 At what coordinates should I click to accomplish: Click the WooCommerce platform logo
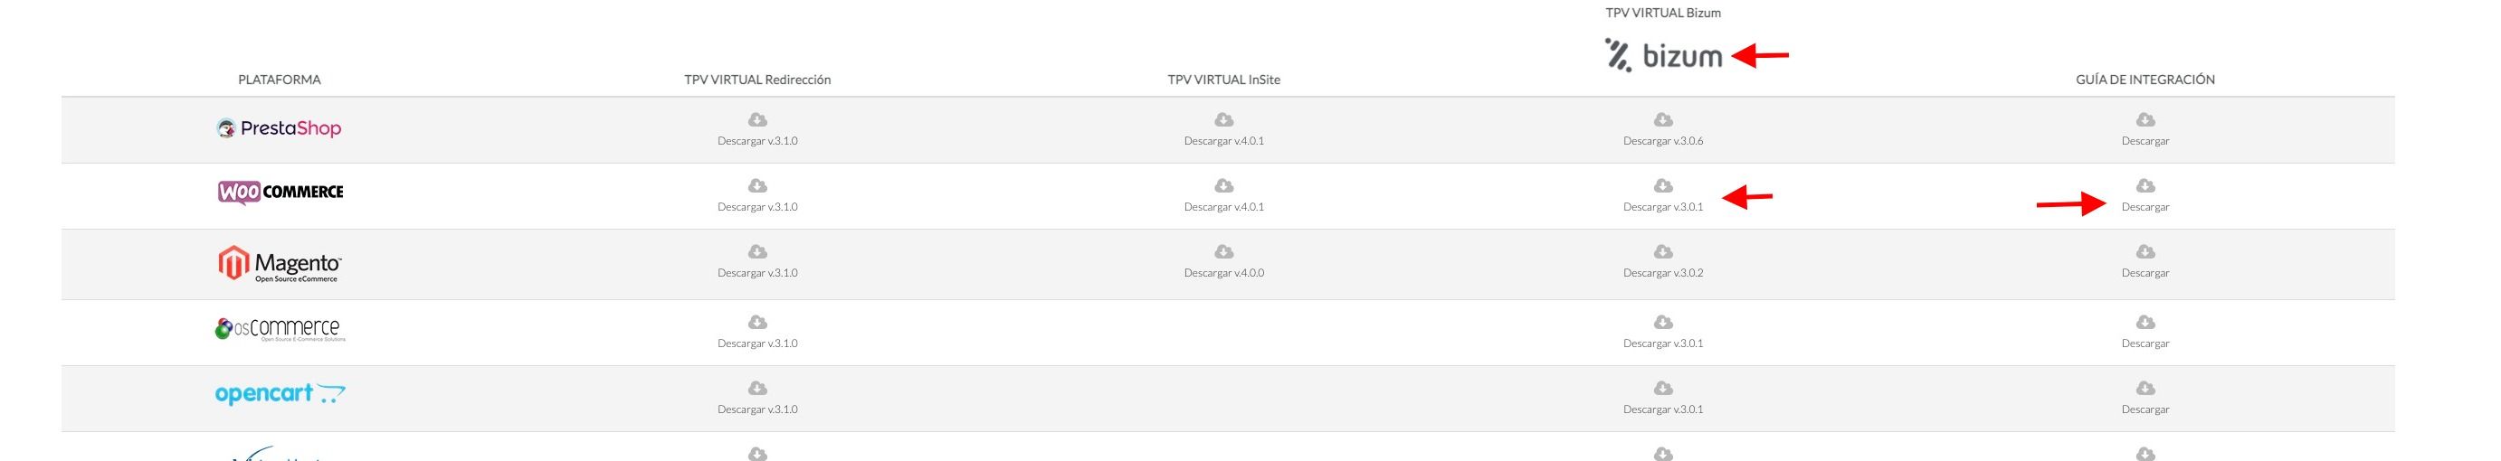pyautogui.click(x=281, y=193)
